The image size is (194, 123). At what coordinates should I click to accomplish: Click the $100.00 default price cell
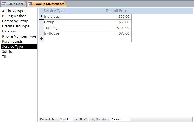119,28
